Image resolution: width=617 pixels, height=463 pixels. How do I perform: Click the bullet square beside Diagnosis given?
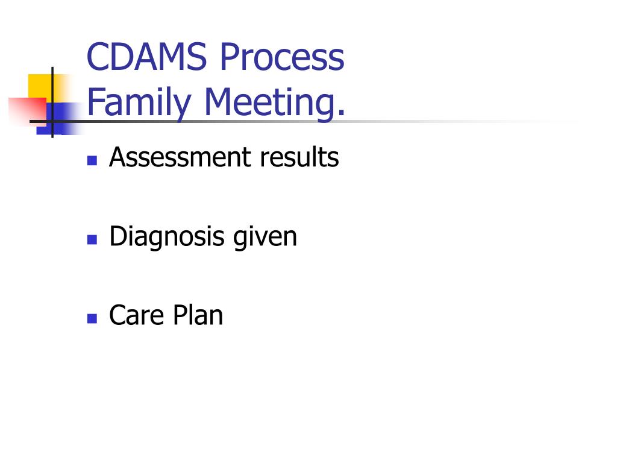[92, 239]
